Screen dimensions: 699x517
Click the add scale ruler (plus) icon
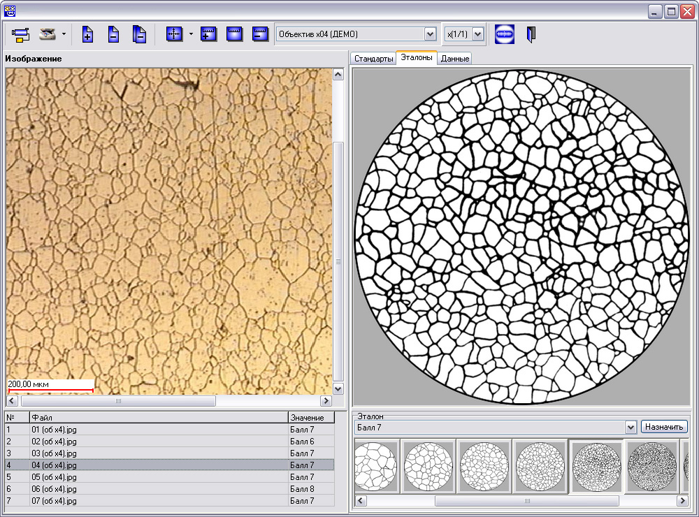click(x=208, y=34)
